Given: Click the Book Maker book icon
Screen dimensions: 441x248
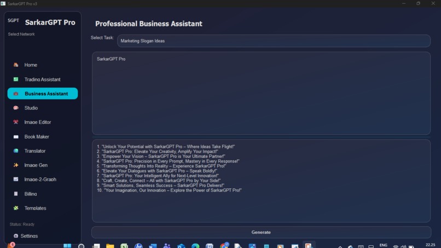Looking at the screenshot, I should click(16, 137).
